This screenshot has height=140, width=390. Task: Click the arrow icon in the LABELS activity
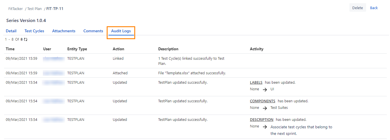click(x=265, y=89)
